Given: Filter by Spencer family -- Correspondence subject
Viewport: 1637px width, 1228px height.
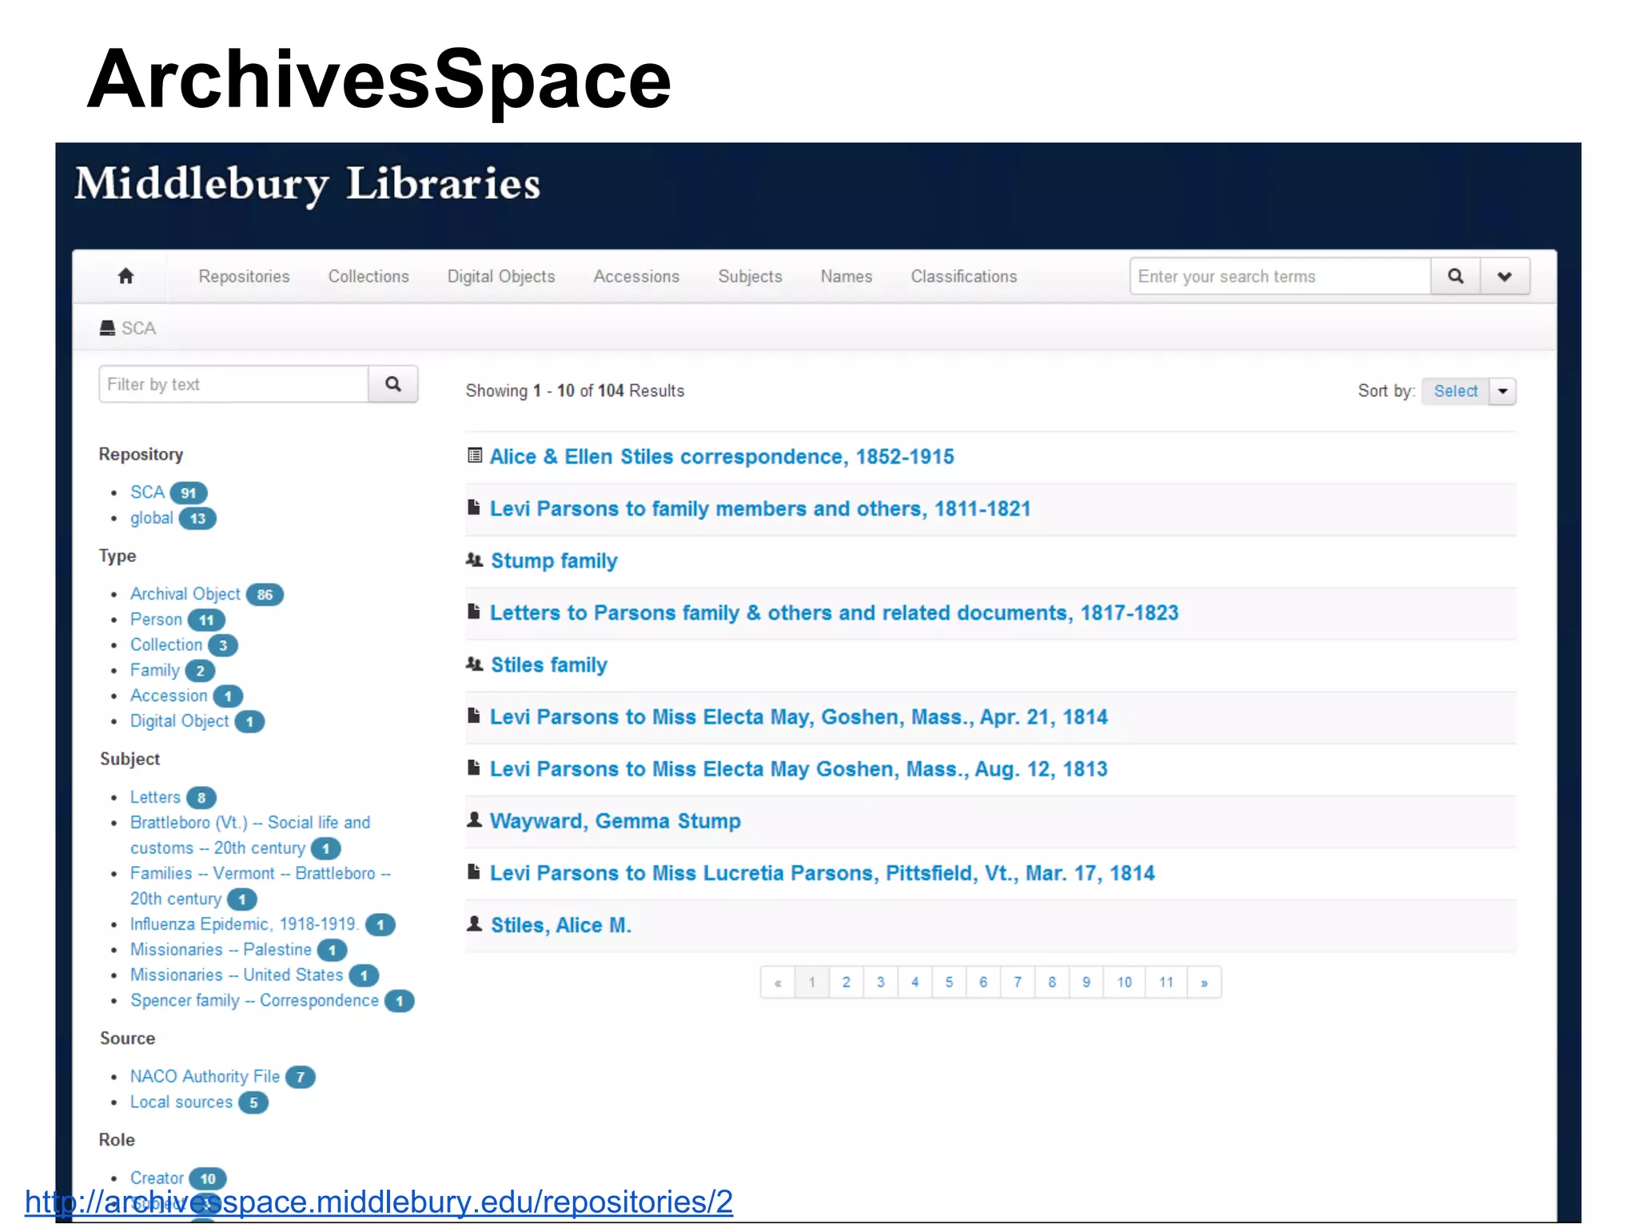Looking at the screenshot, I should pyautogui.click(x=254, y=1000).
